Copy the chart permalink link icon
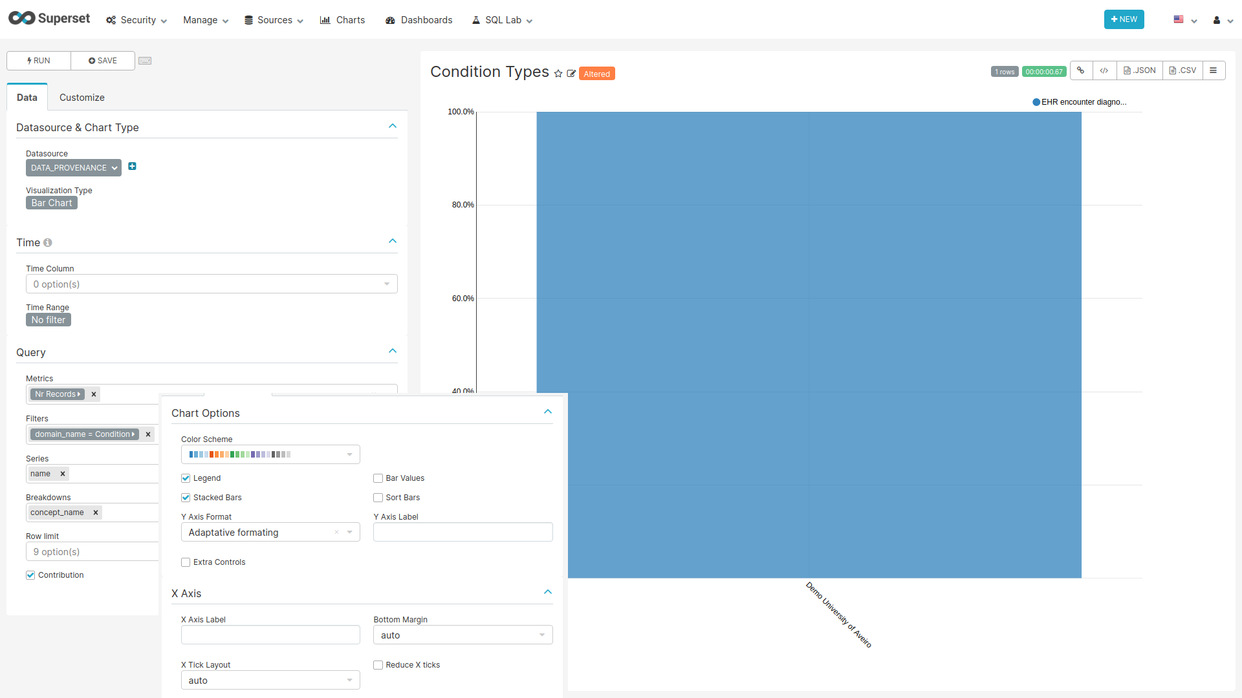This screenshot has height=698, width=1242. point(1081,70)
